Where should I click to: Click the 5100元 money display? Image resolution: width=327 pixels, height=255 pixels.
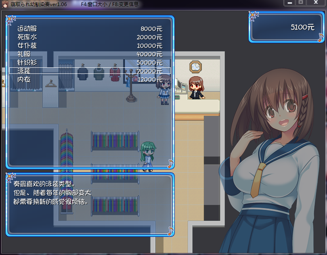click(302, 27)
